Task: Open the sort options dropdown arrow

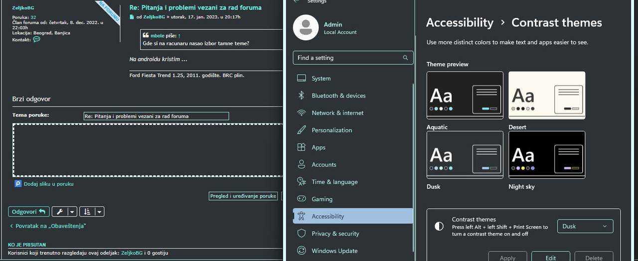Action: [100, 212]
